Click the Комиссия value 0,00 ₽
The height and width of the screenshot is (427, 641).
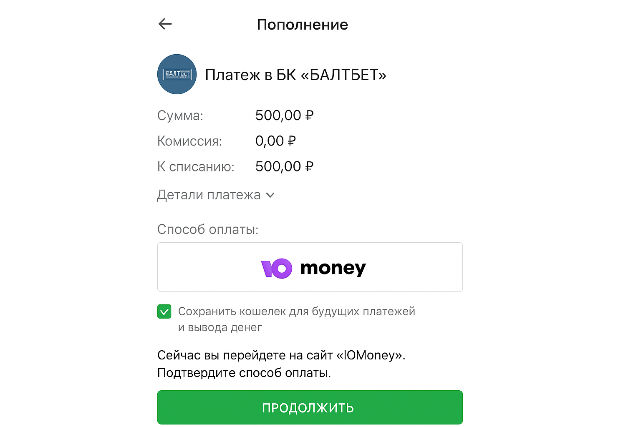[x=275, y=141]
